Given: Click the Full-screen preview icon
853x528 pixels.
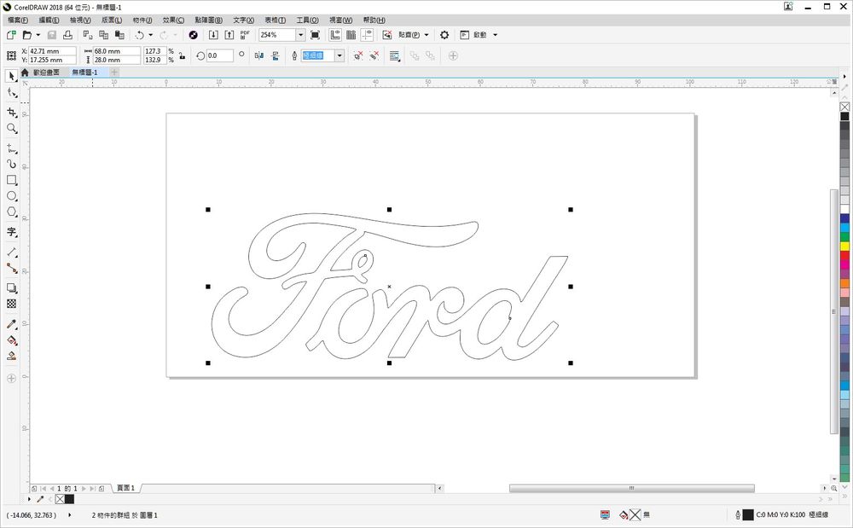Looking at the screenshot, I should pyautogui.click(x=315, y=35).
